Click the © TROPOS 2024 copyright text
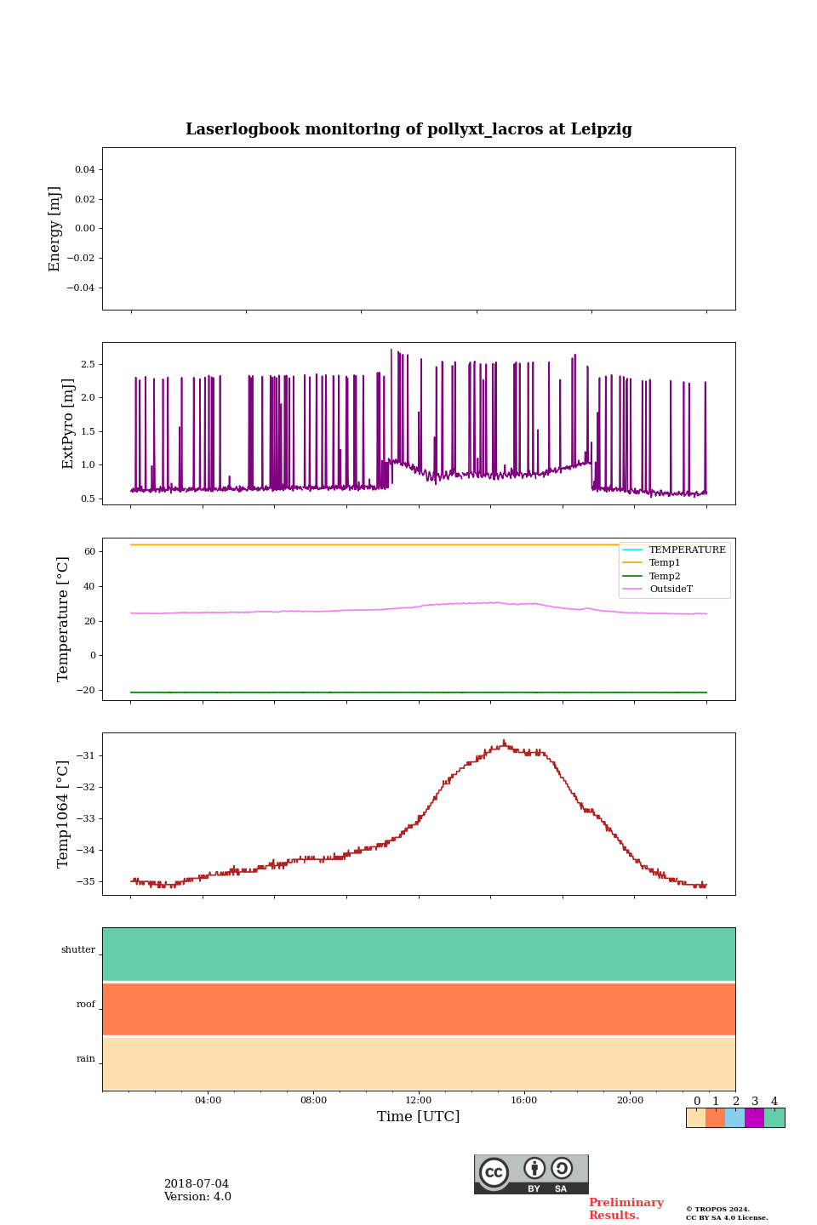This screenshot has width=817, height=1225. [718, 1209]
